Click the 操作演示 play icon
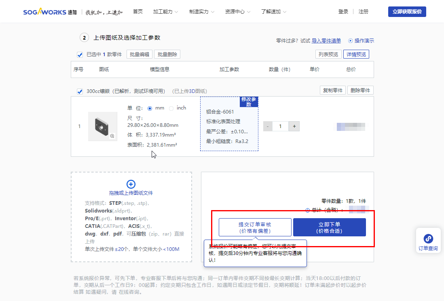Viewport: 444px width, 301px height. click(350, 41)
